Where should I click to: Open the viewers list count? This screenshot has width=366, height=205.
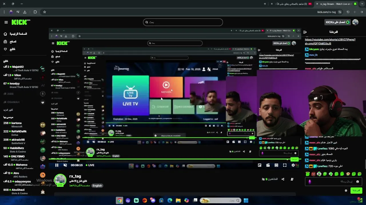(x=270, y=179)
